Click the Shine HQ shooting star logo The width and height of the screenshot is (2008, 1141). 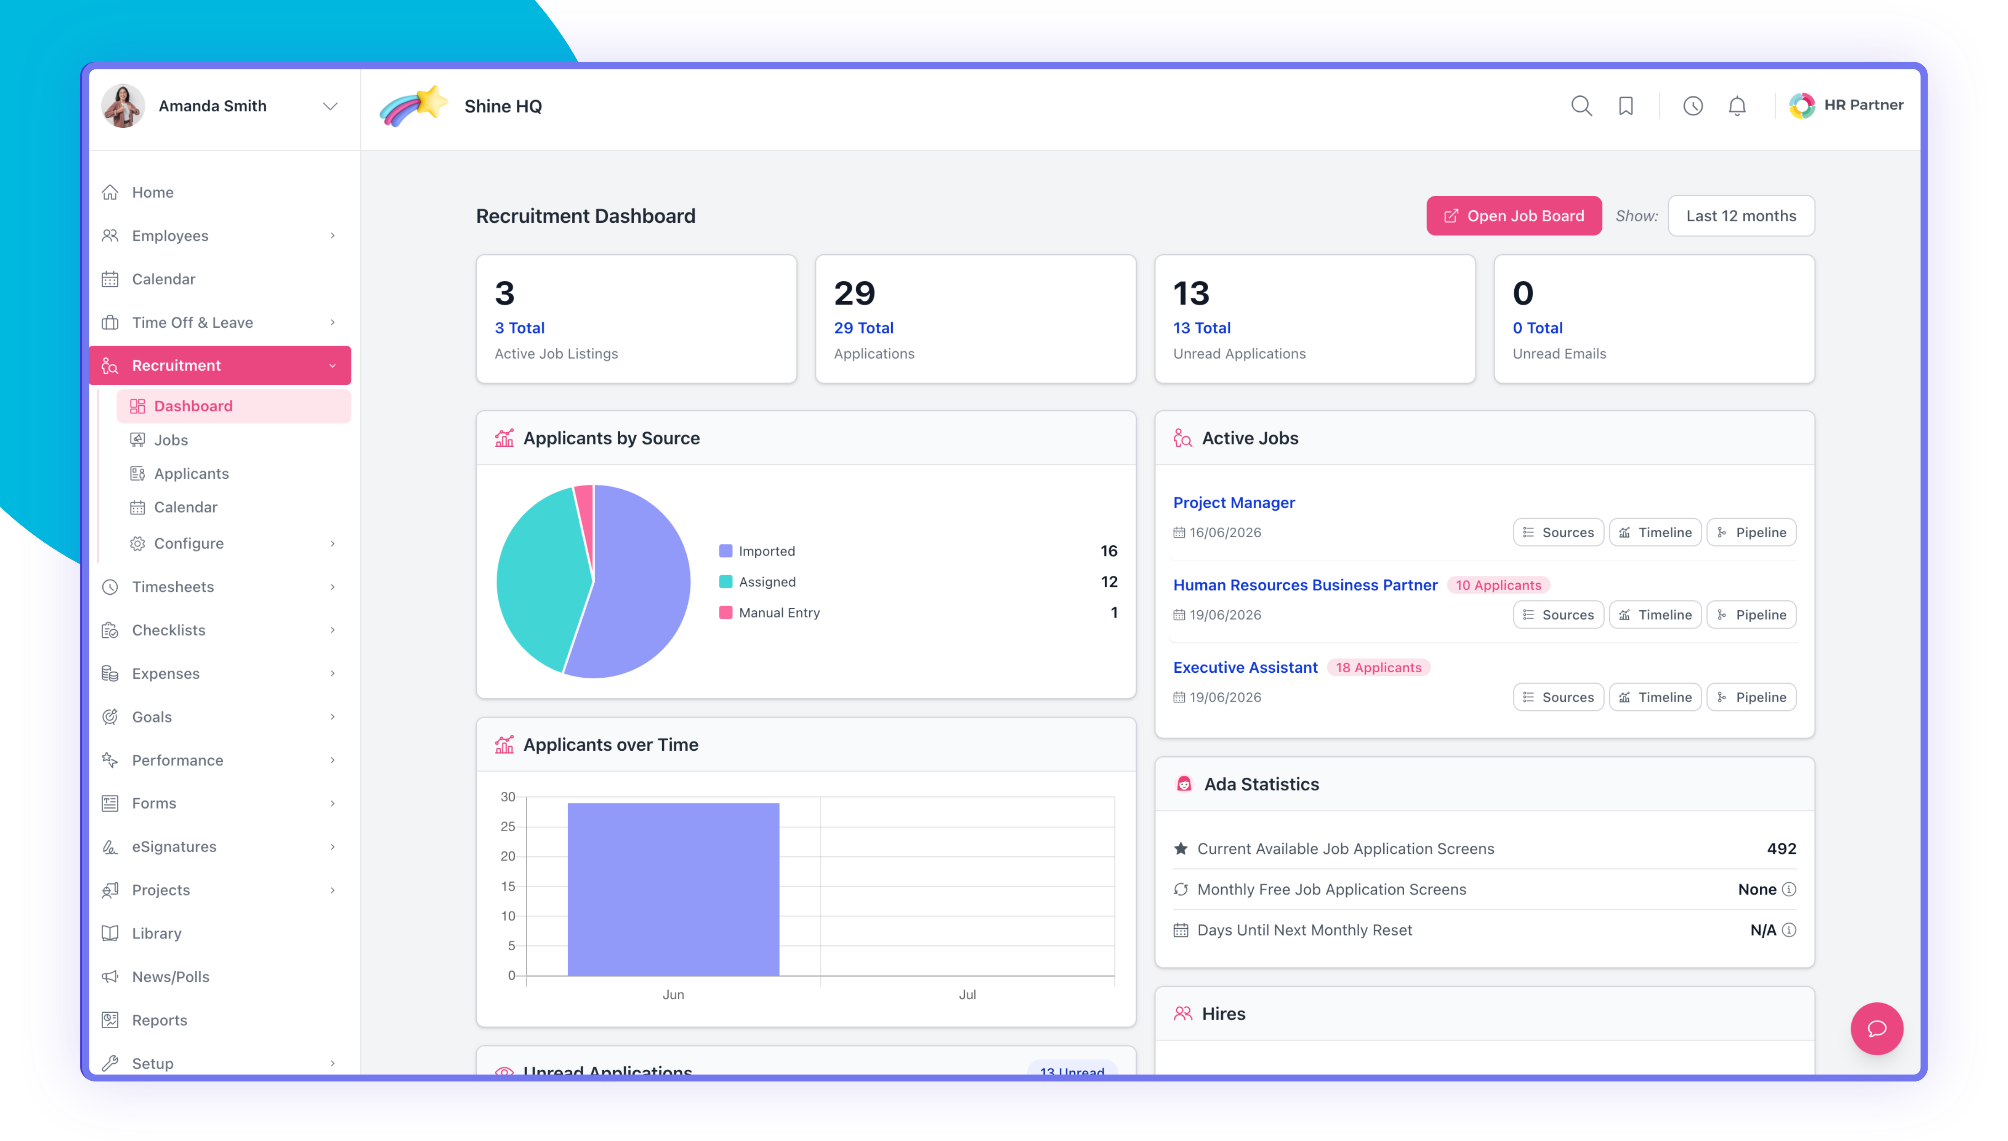point(413,107)
